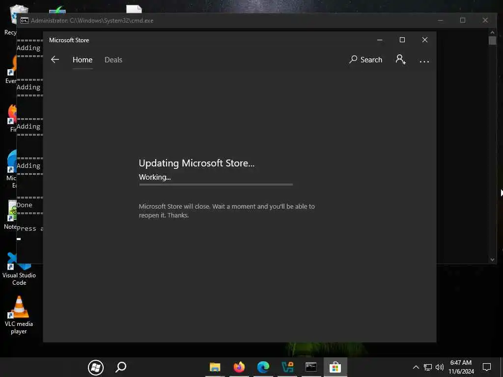The height and width of the screenshot is (377, 503).
Task: Expand hidden system tray icons
Action: [416, 367]
